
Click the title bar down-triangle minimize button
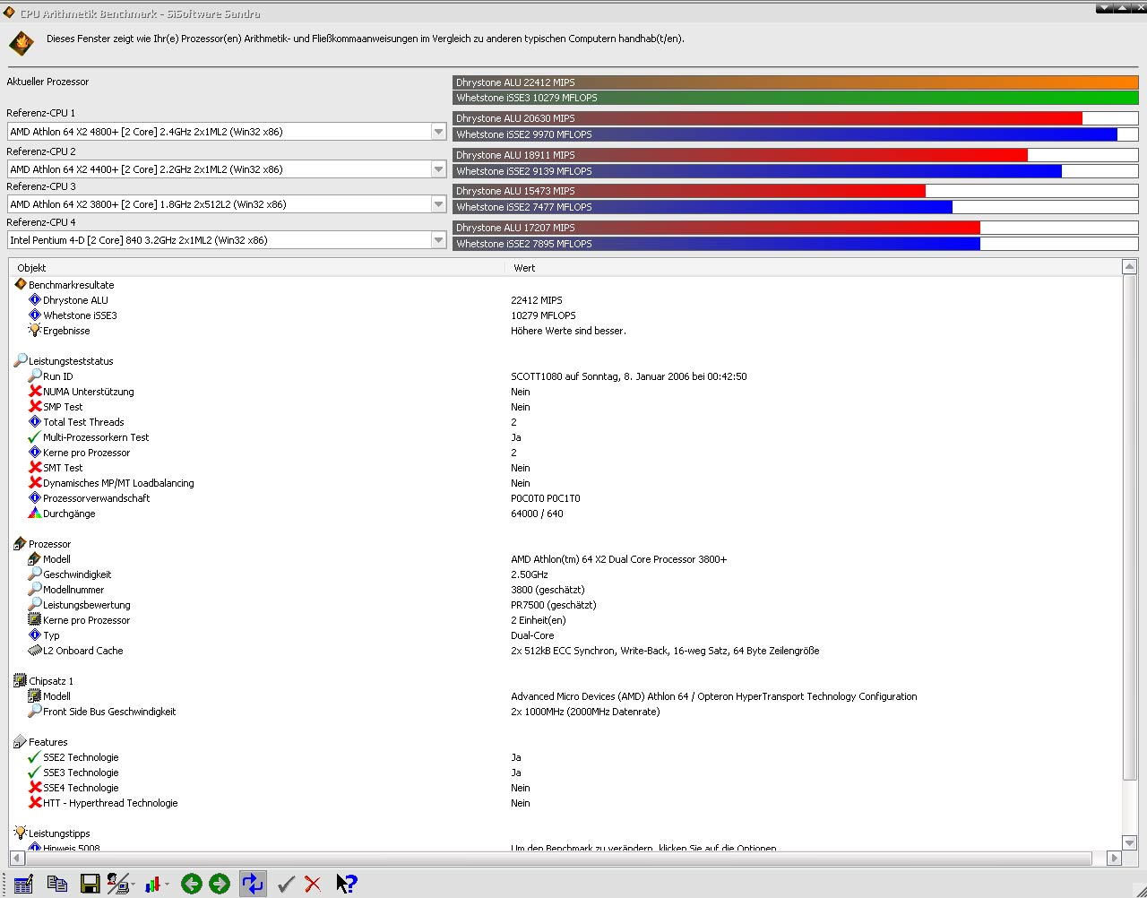point(1104,8)
